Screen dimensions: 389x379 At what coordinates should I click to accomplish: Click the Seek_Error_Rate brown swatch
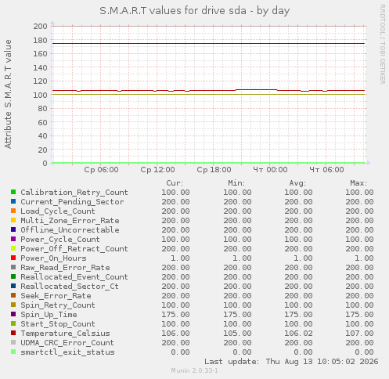coord(13,295)
